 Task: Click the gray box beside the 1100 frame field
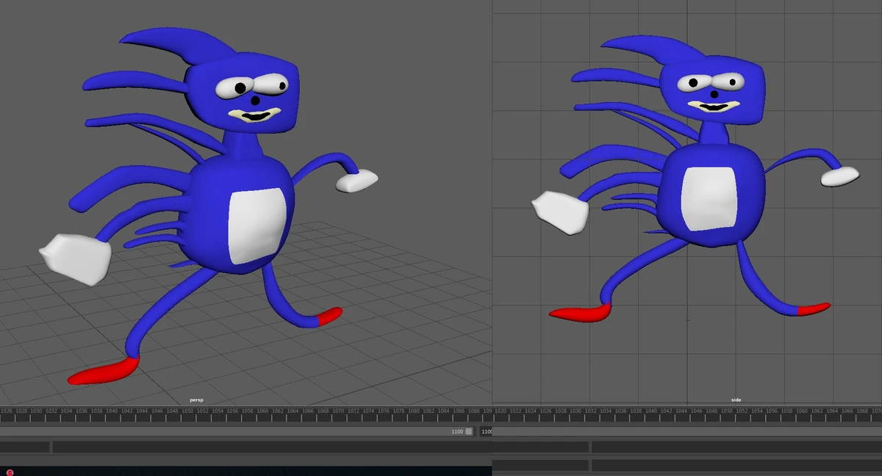470,431
